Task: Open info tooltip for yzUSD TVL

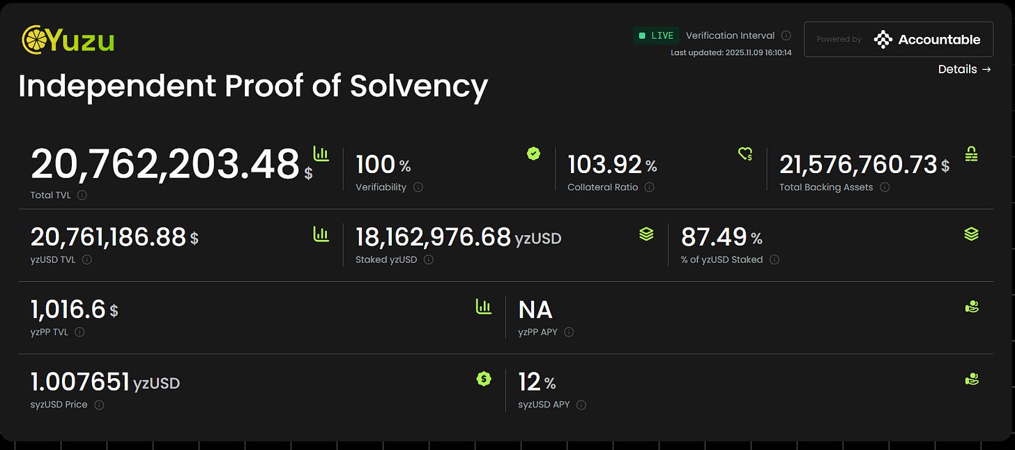Action: (86, 260)
